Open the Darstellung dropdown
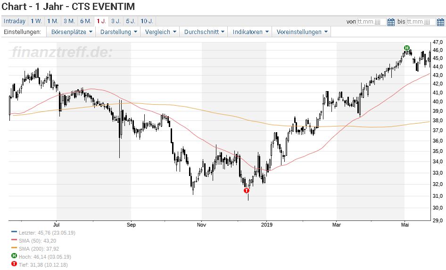This screenshot has width=446, height=270. tap(118, 32)
